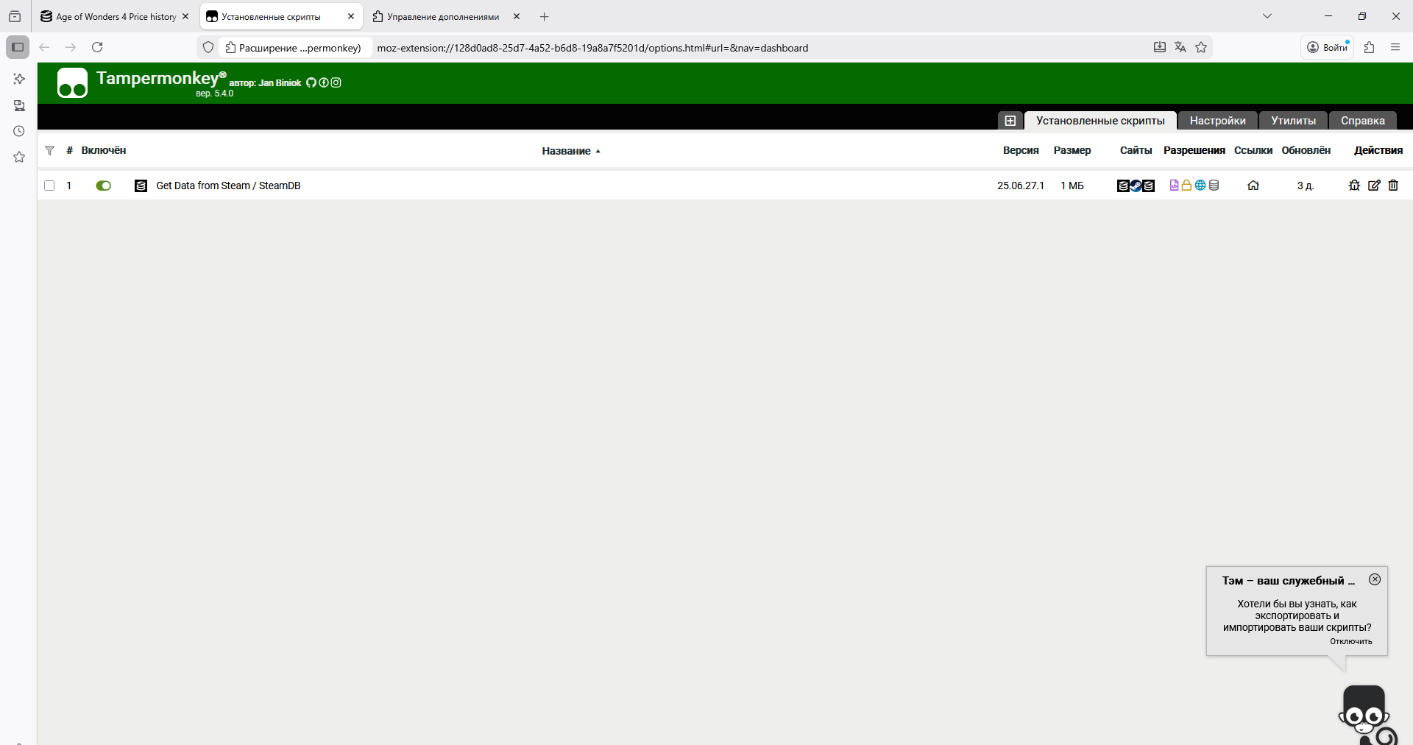Click the last updated value 3 д.
1413x745 pixels.
pos(1306,186)
